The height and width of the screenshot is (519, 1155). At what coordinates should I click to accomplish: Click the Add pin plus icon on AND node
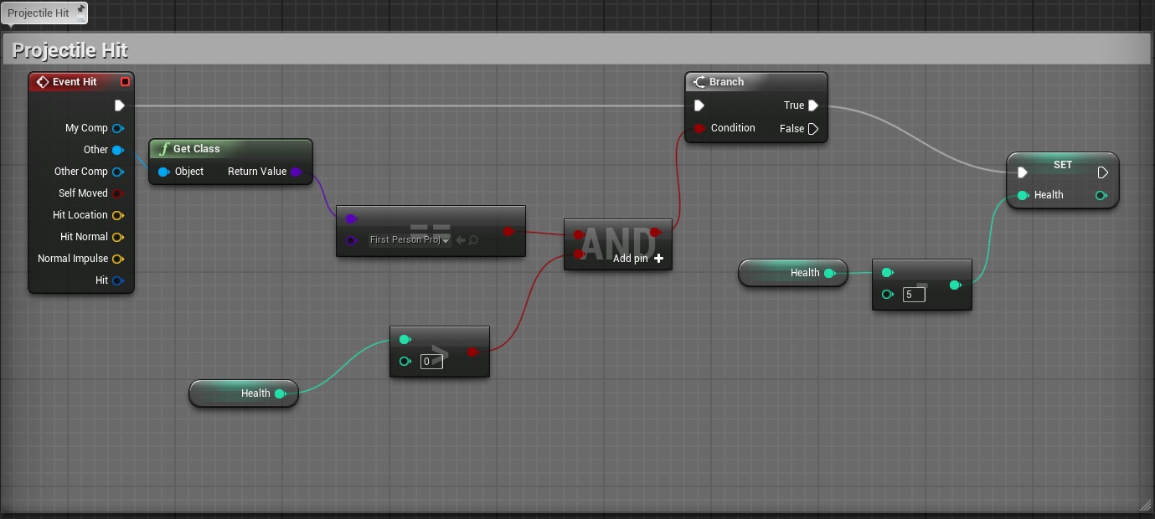click(x=659, y=259)
